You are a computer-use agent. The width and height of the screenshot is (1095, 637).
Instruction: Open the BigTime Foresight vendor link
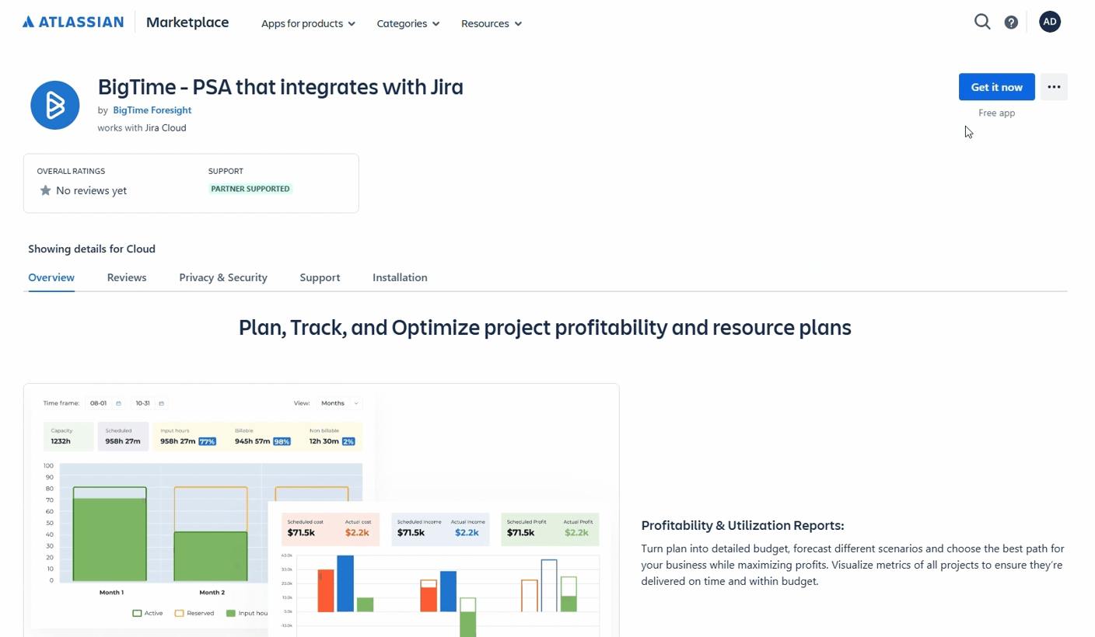(x=152, y=110)
